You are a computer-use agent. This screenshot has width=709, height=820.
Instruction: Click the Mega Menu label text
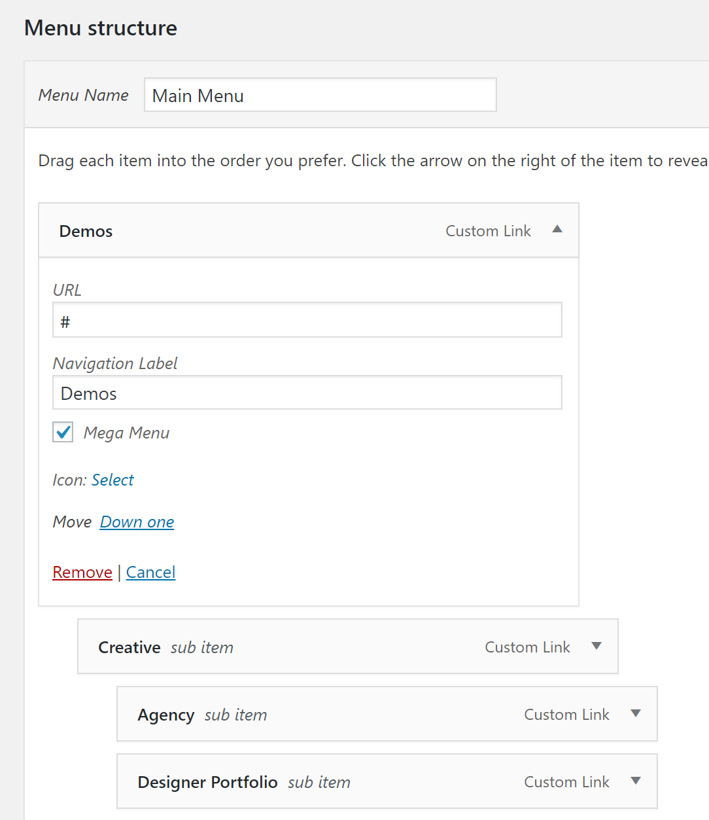click(126, 433)
